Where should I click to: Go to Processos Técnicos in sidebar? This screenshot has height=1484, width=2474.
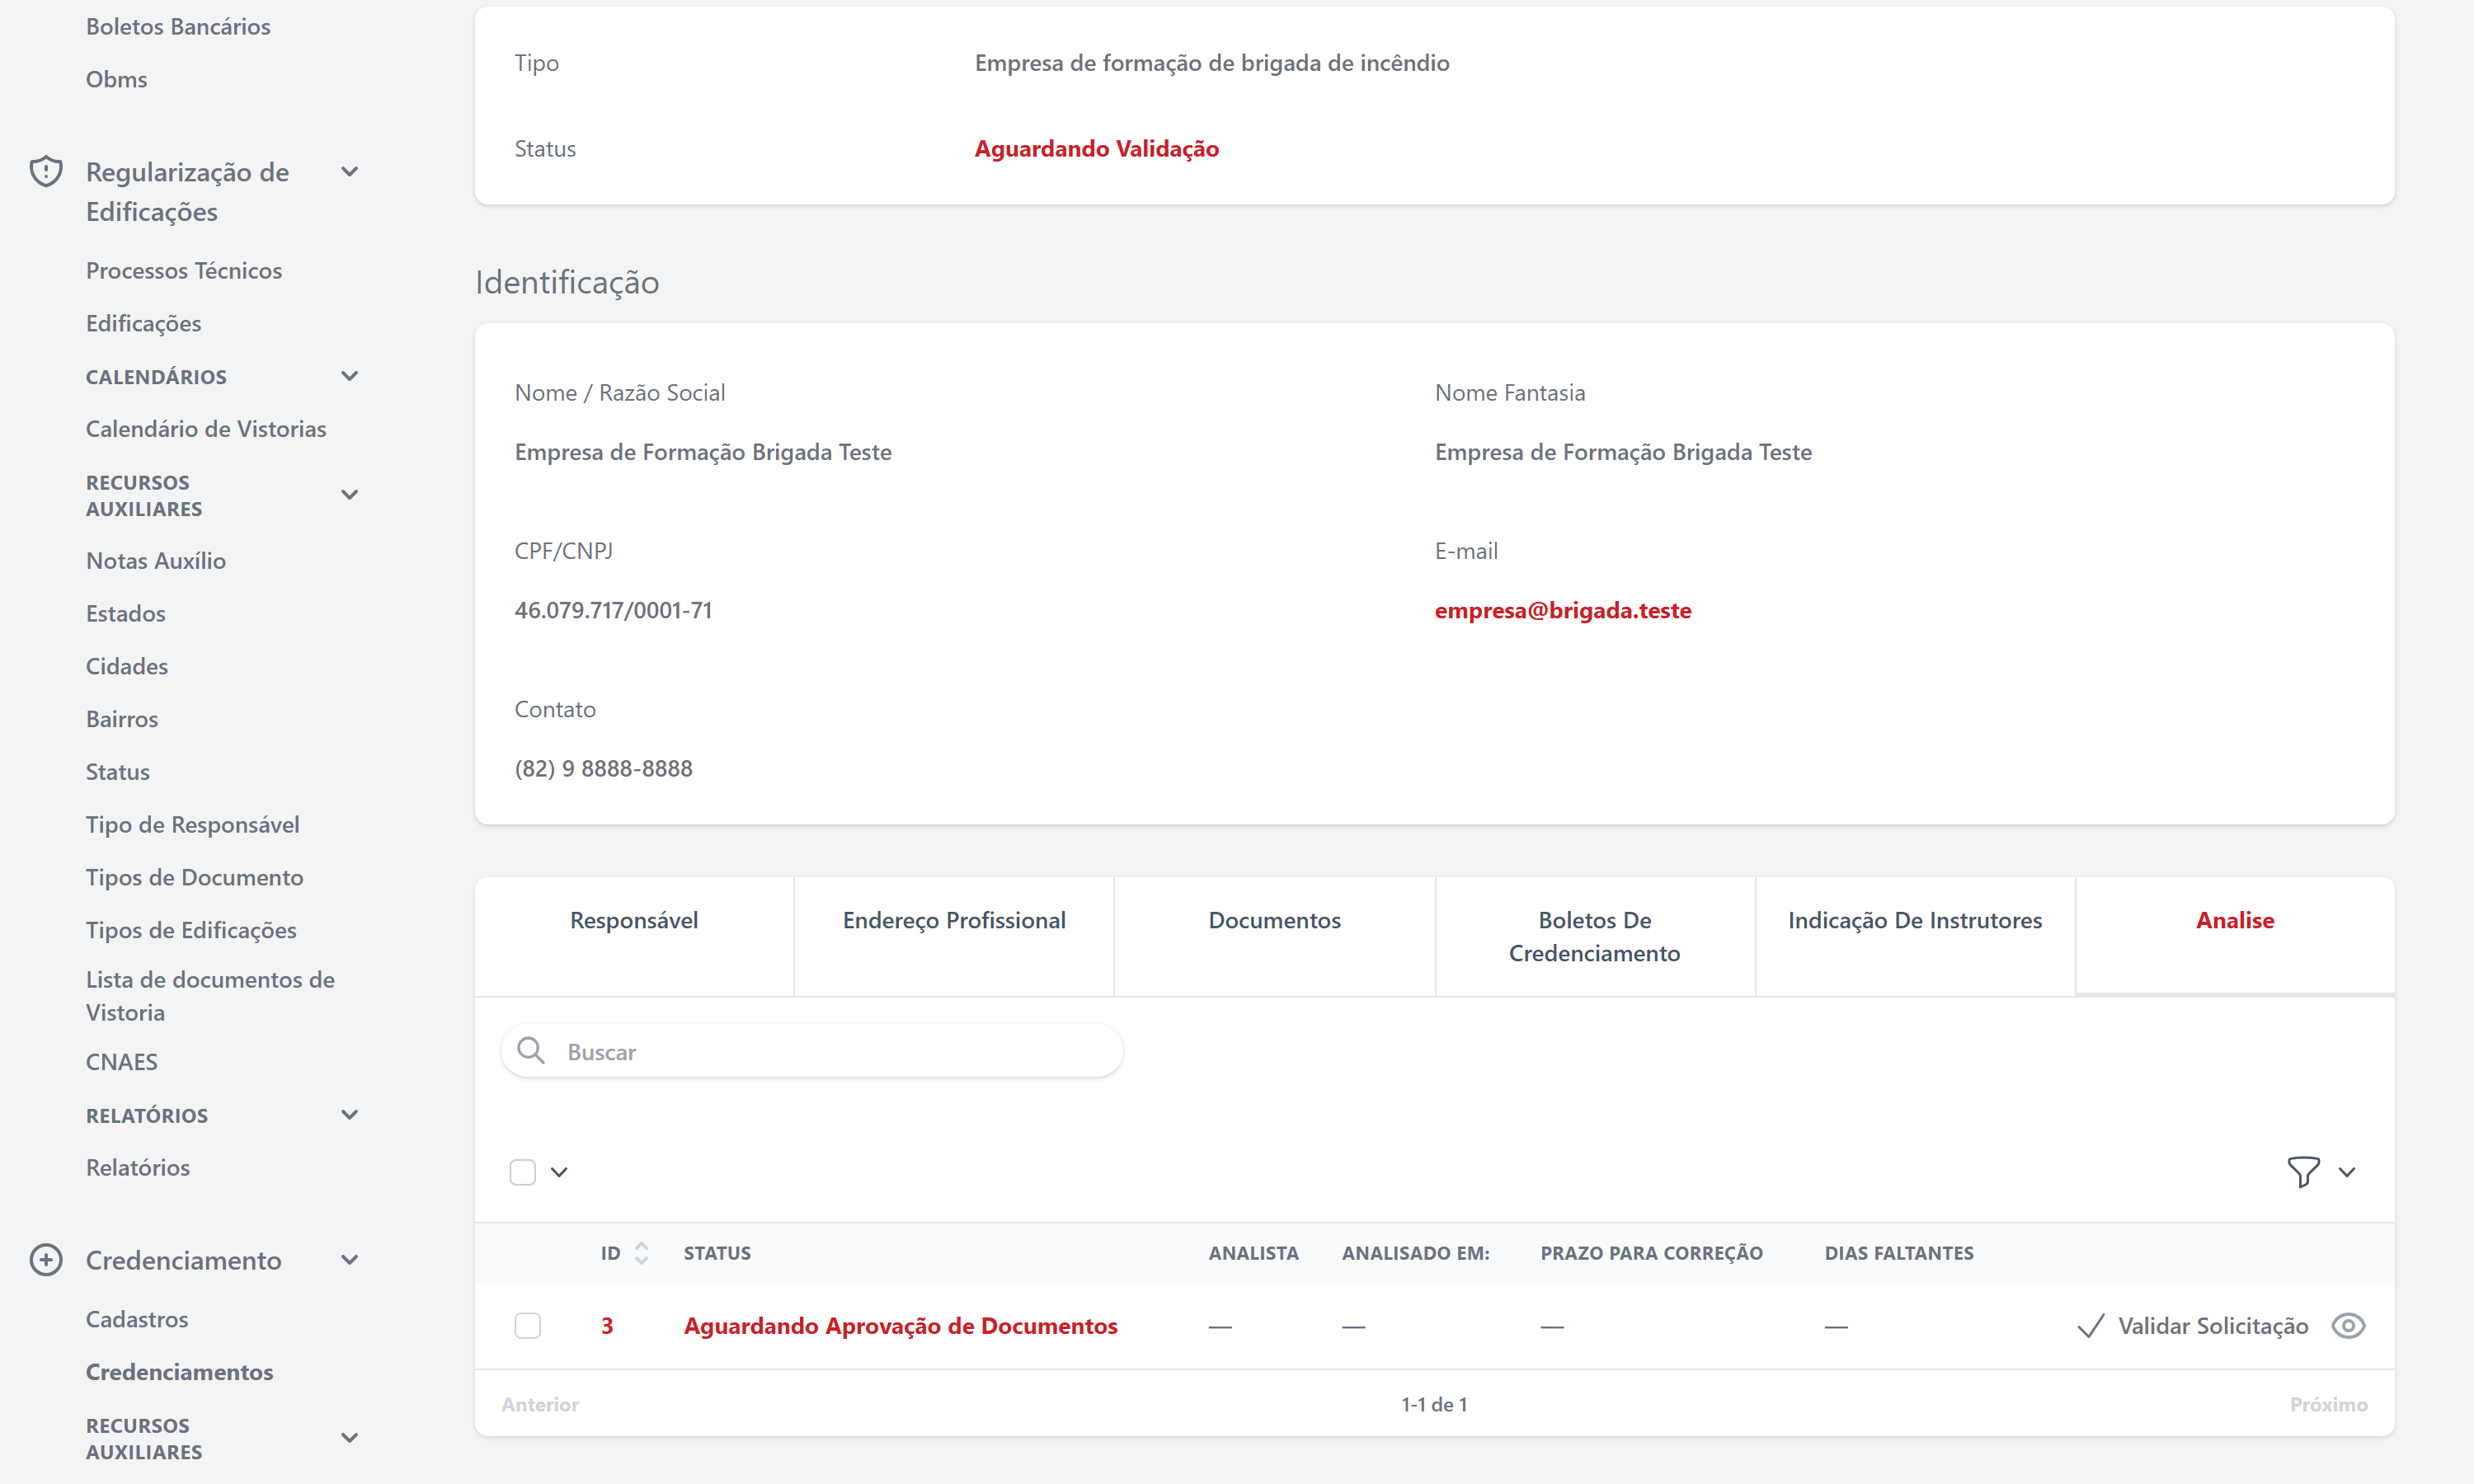[x=184, y=271]
